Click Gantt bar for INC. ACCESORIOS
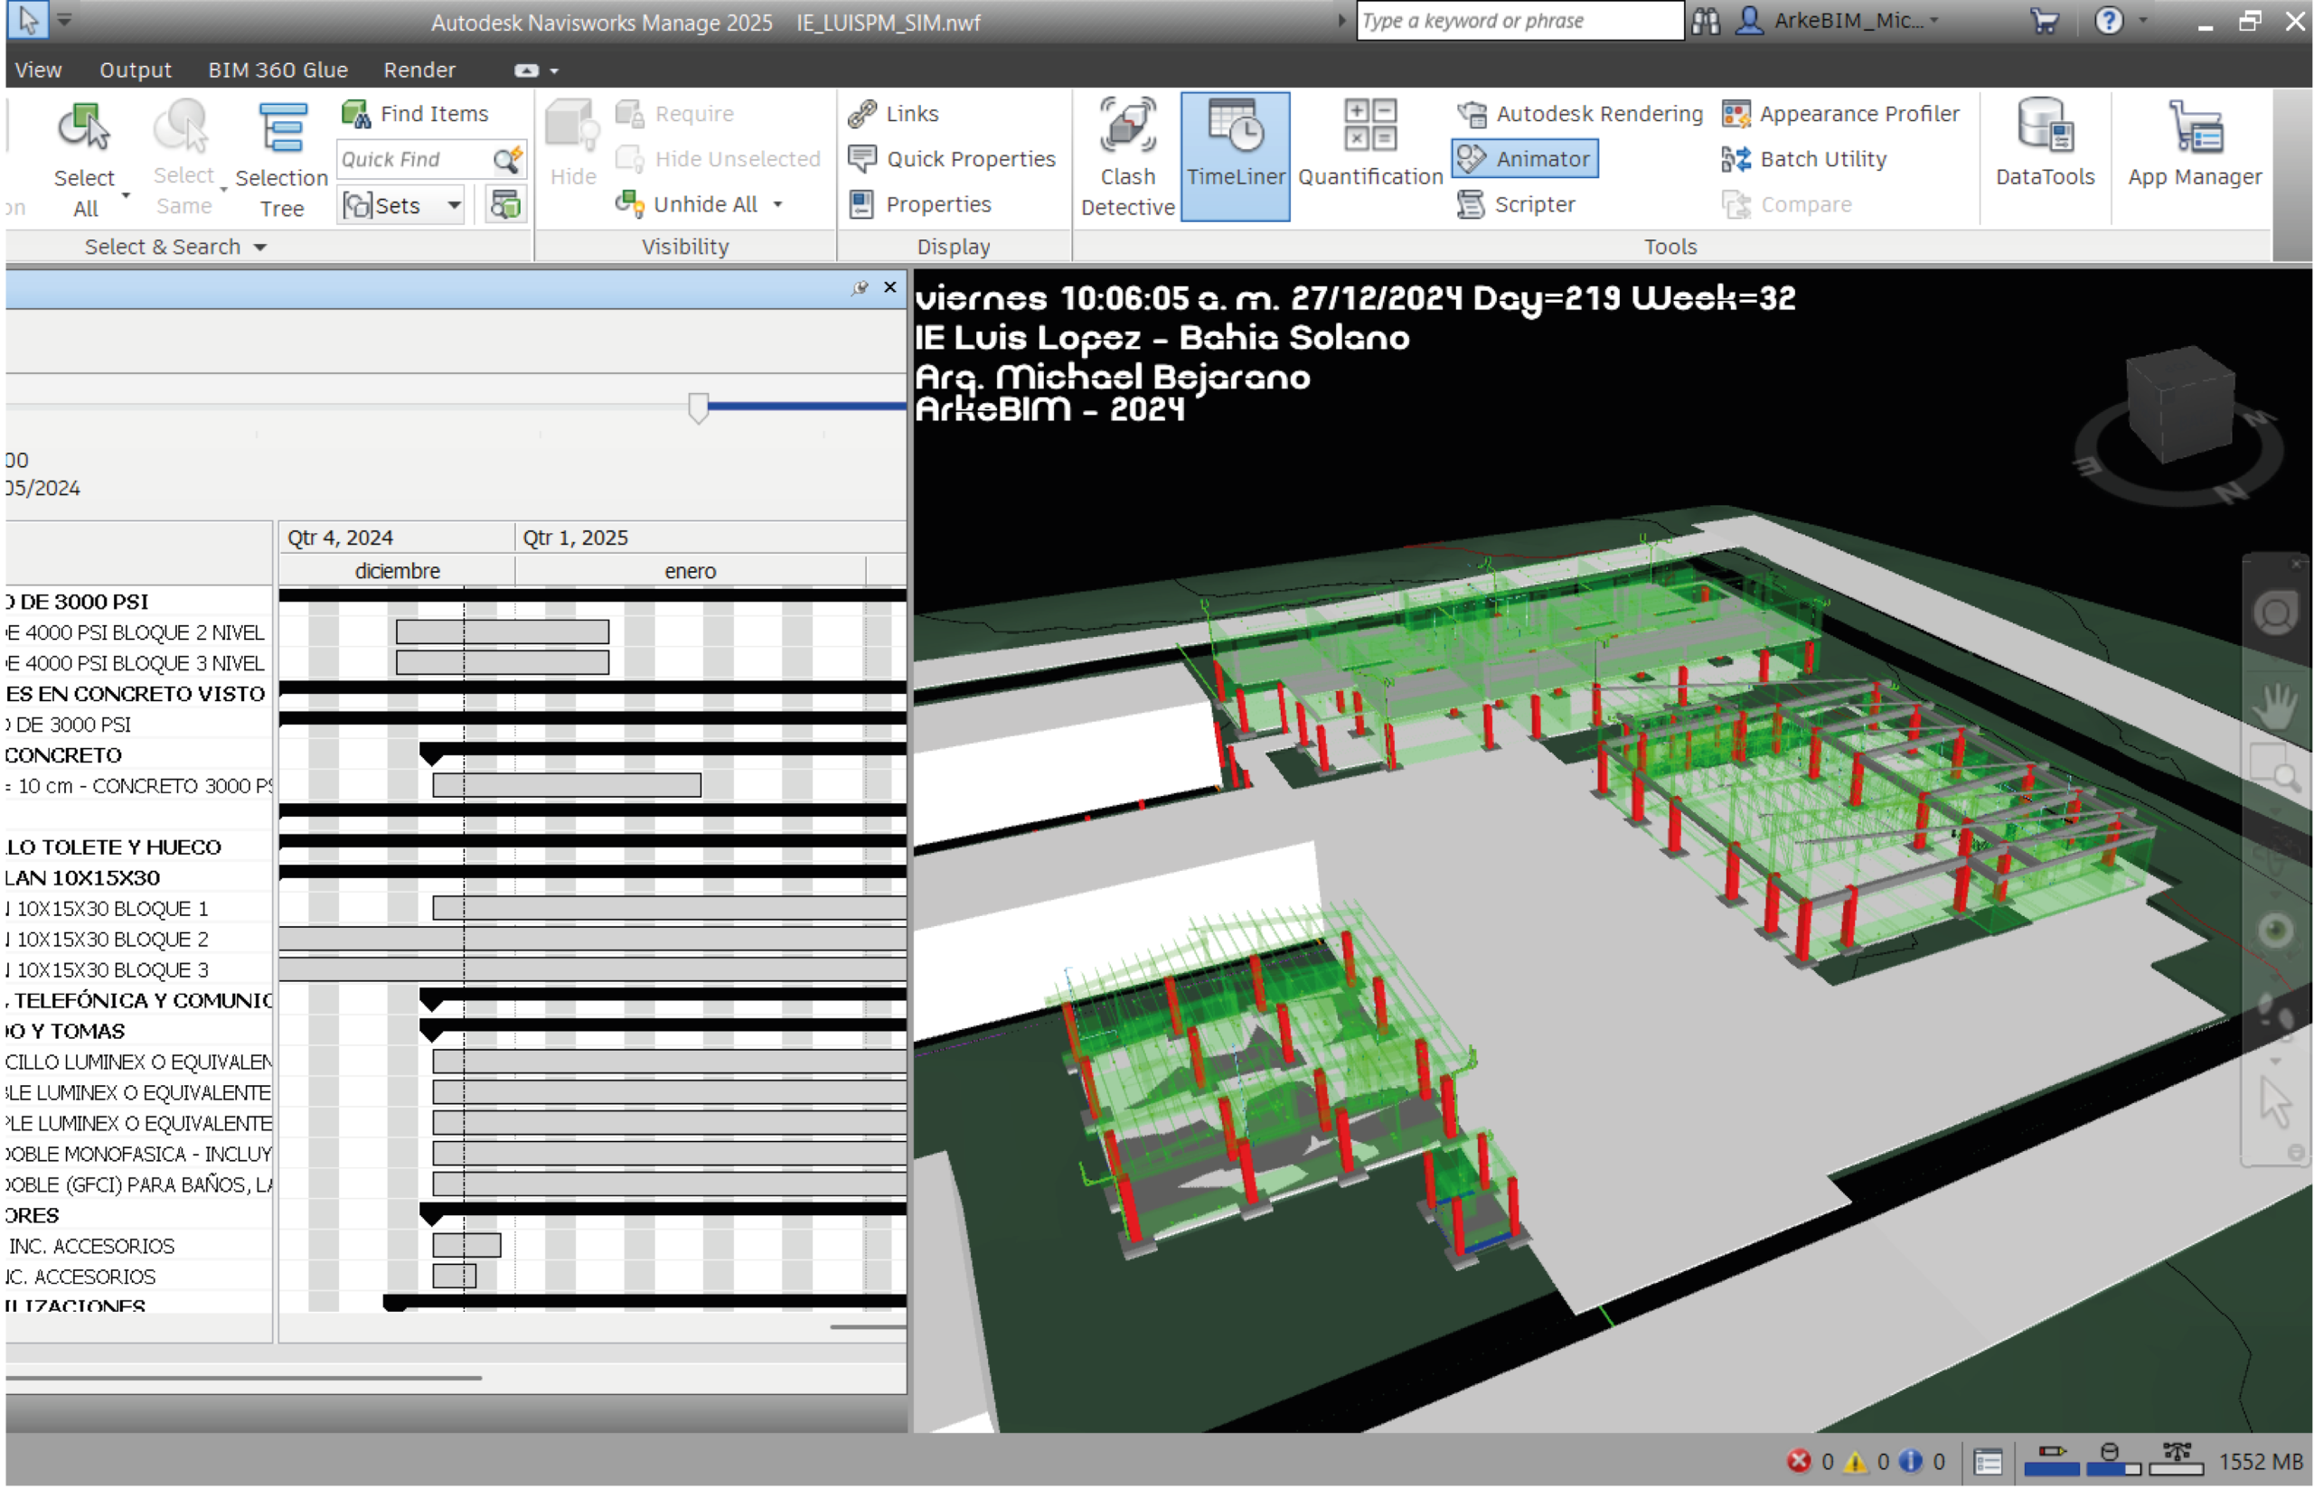This screenshot has height=1488, width=2314. point(466,1246)
